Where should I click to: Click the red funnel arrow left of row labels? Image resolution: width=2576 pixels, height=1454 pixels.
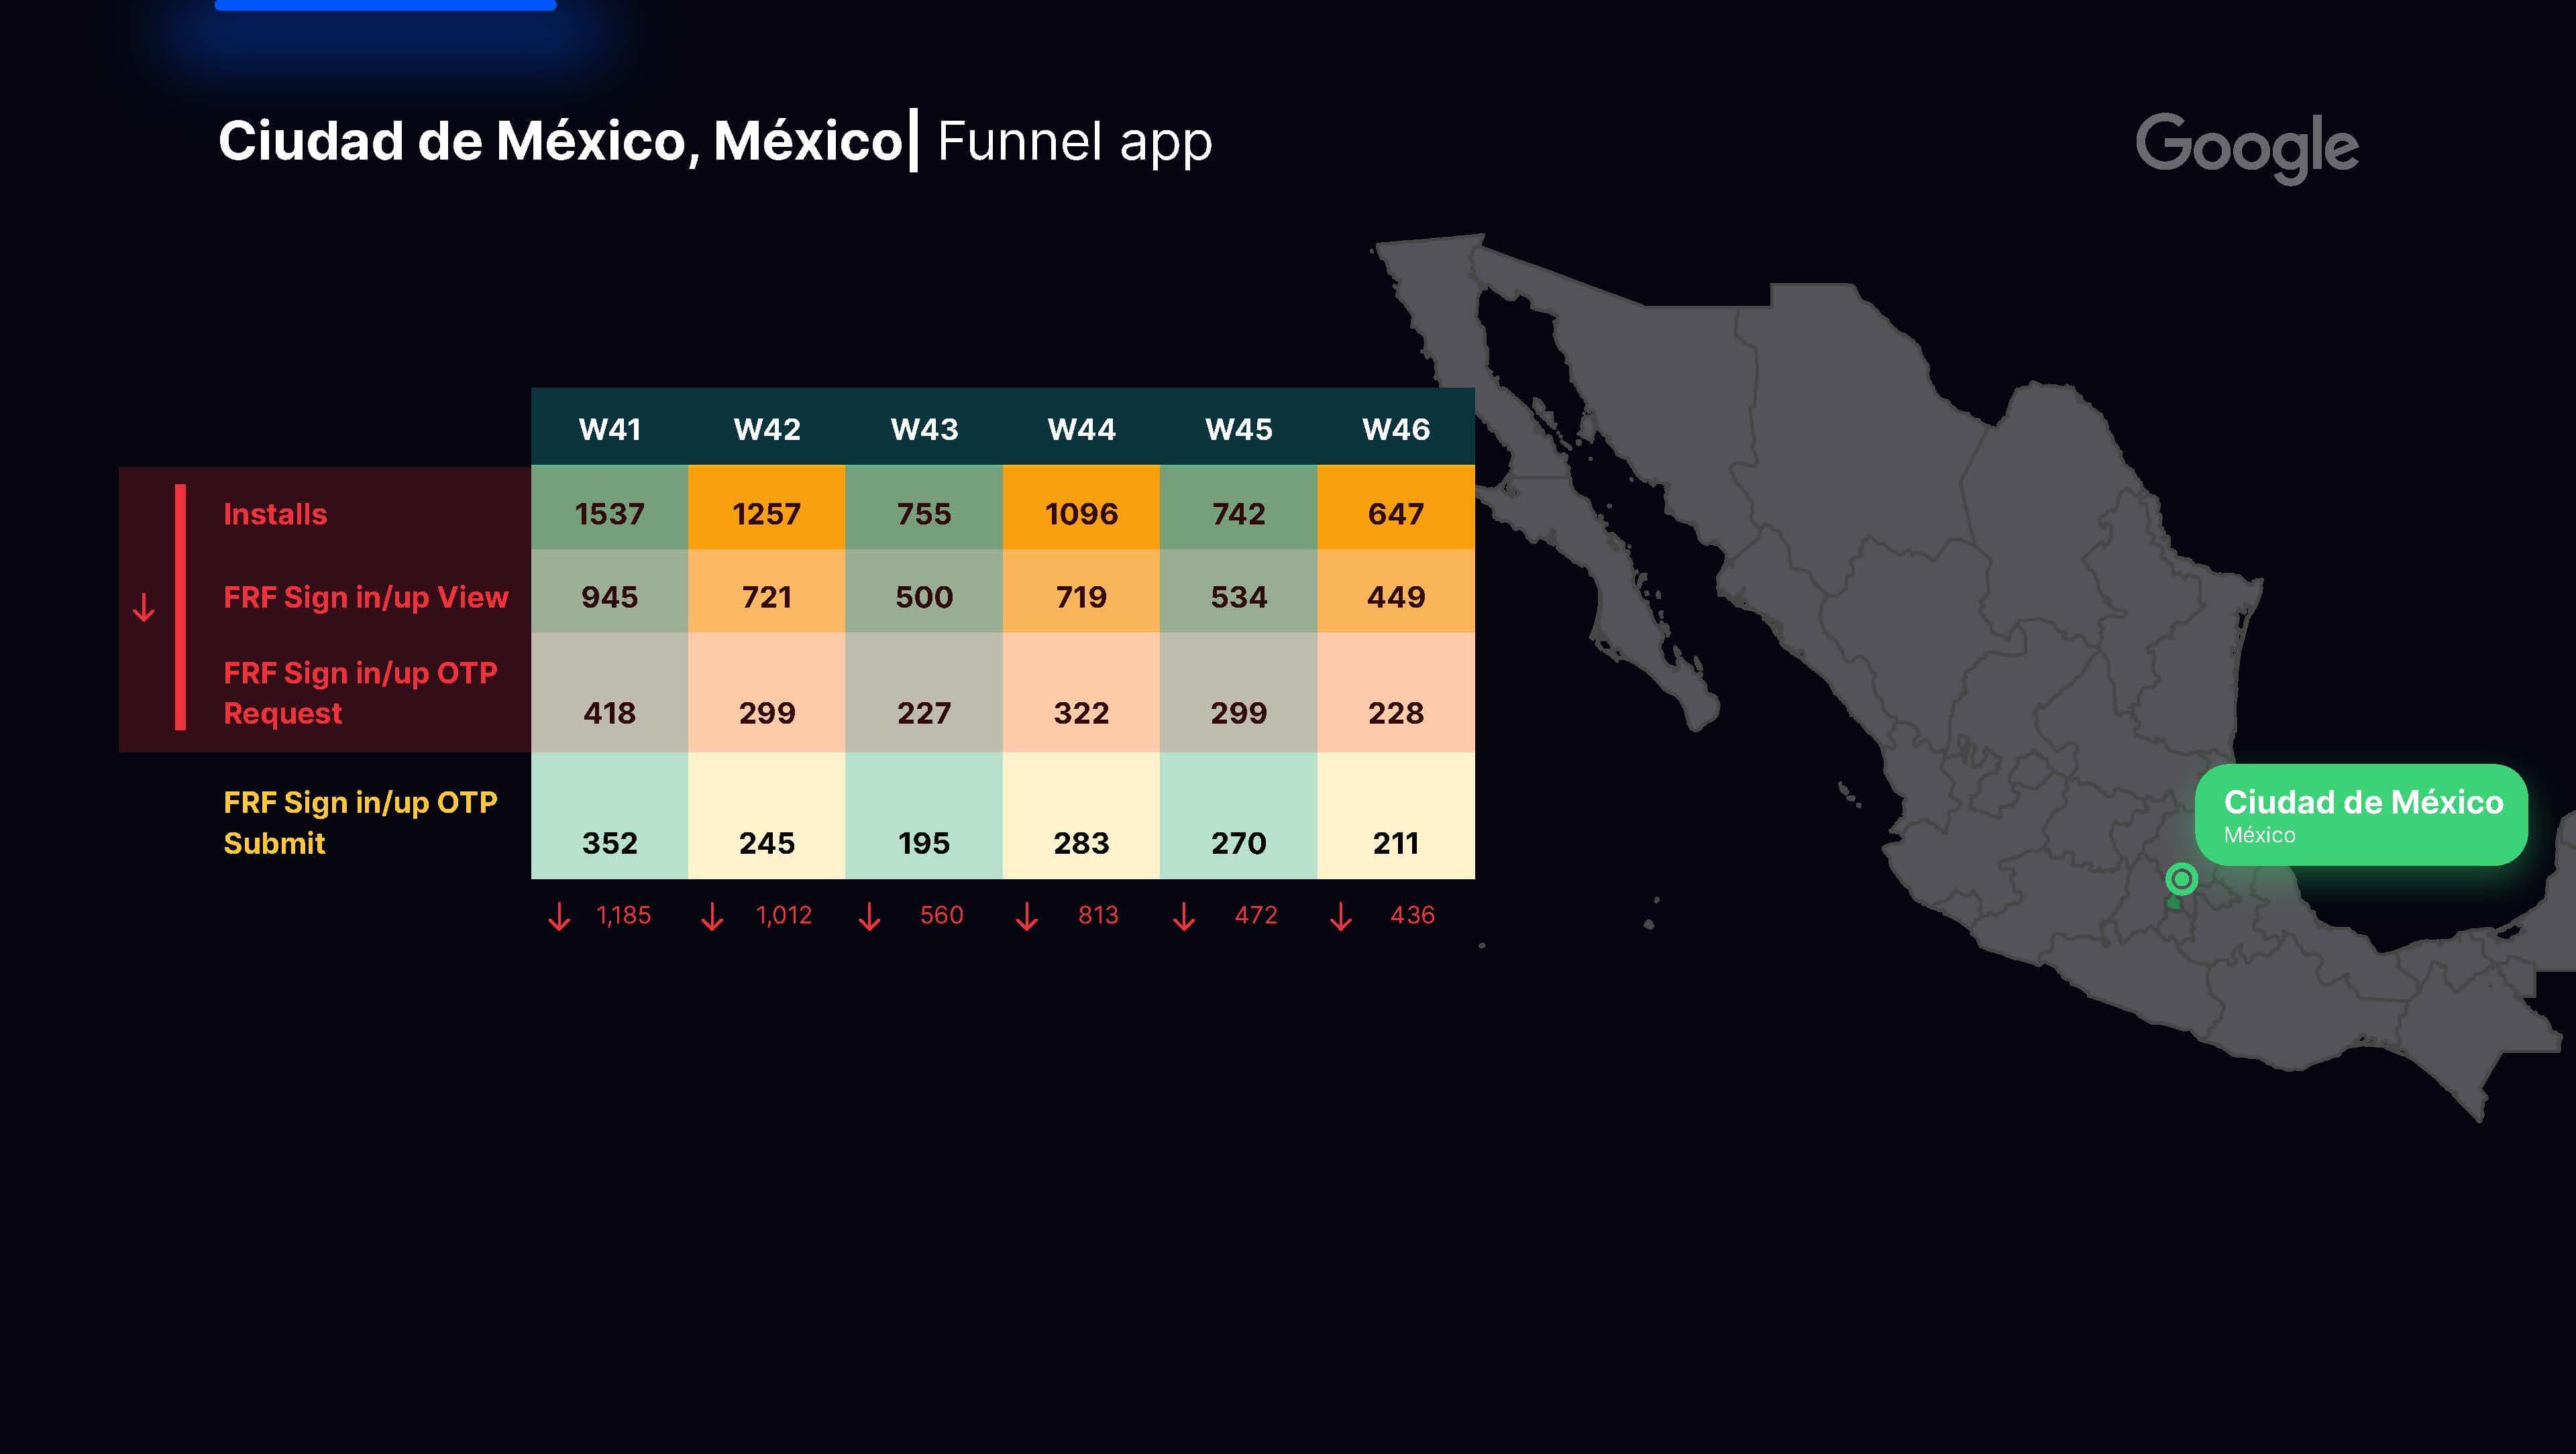pos(144,607)
